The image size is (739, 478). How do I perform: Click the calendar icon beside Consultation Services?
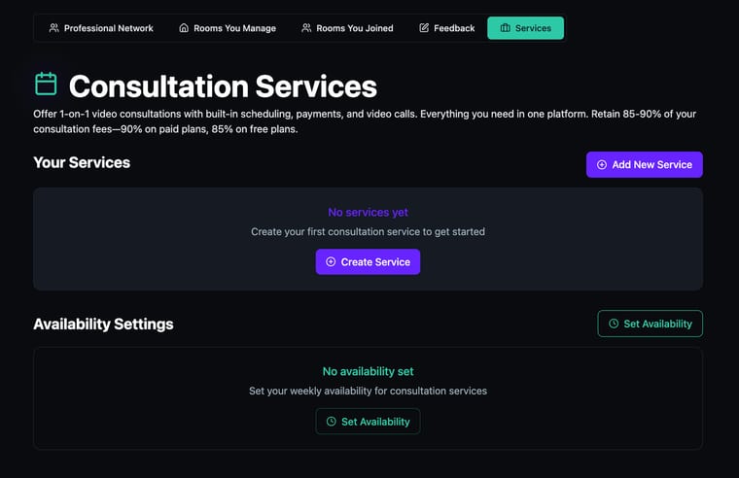pyautogui.click(x=46, y=84)
